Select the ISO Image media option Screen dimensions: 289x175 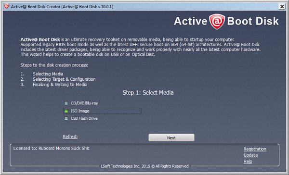[102, 111]
